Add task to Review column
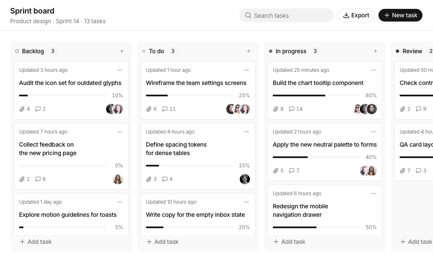The height and width of the screenshot is (262, 433). [416, 242]
